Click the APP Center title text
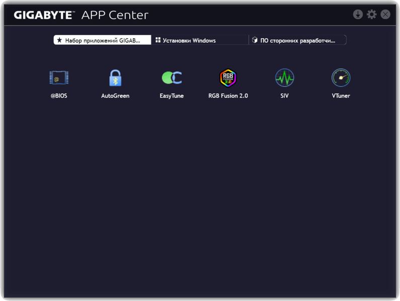Viewport: 400px width, 301px height. click(115, 15)
